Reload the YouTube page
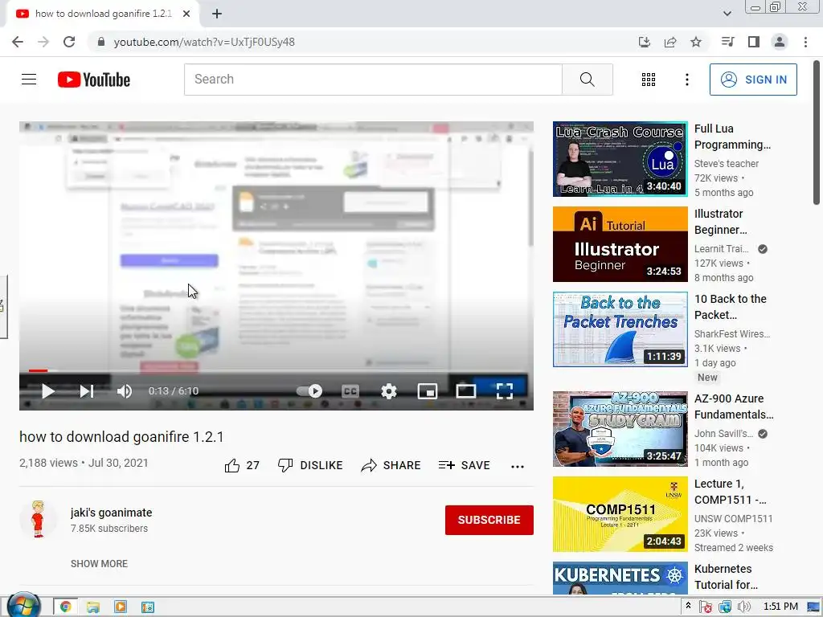823x617 pixels. coord(69,42)
